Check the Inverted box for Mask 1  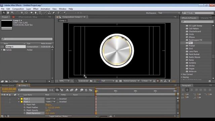click(x=58, y=99)
